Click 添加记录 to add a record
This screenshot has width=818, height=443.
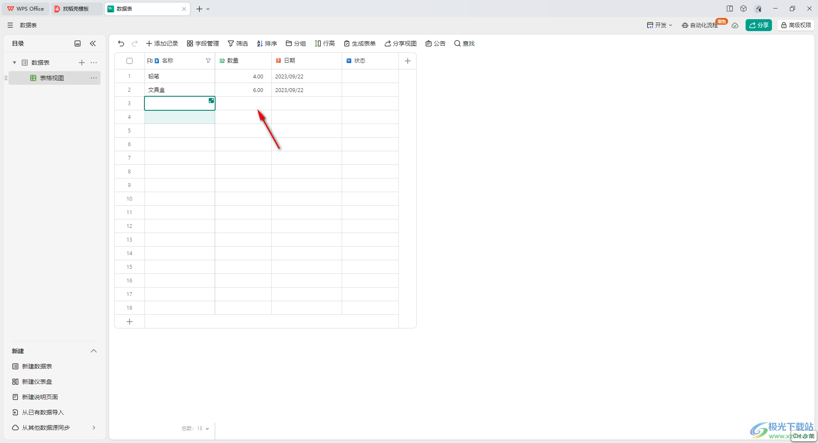[162, 43]
